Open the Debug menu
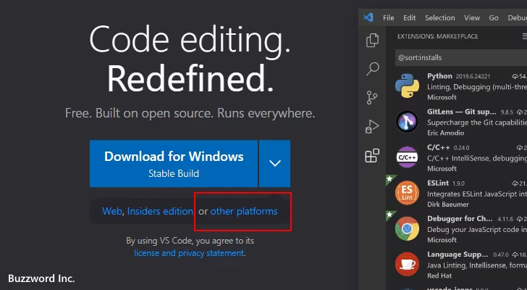The width and height of the screenshot is (527, 290). pyautogui.click(x=518, y=18)
